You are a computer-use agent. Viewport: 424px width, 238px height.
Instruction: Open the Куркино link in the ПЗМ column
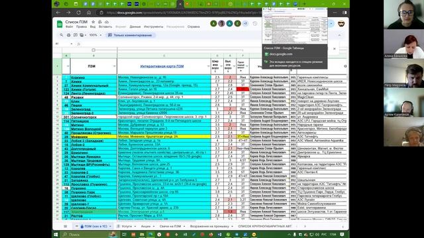78,77
